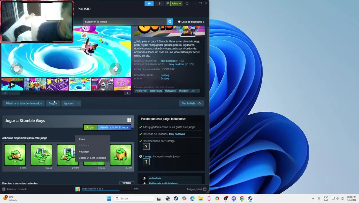This screenshot has width=359, height=203.
Task: Open the $99.99 gem item
Action: (41, 155)
